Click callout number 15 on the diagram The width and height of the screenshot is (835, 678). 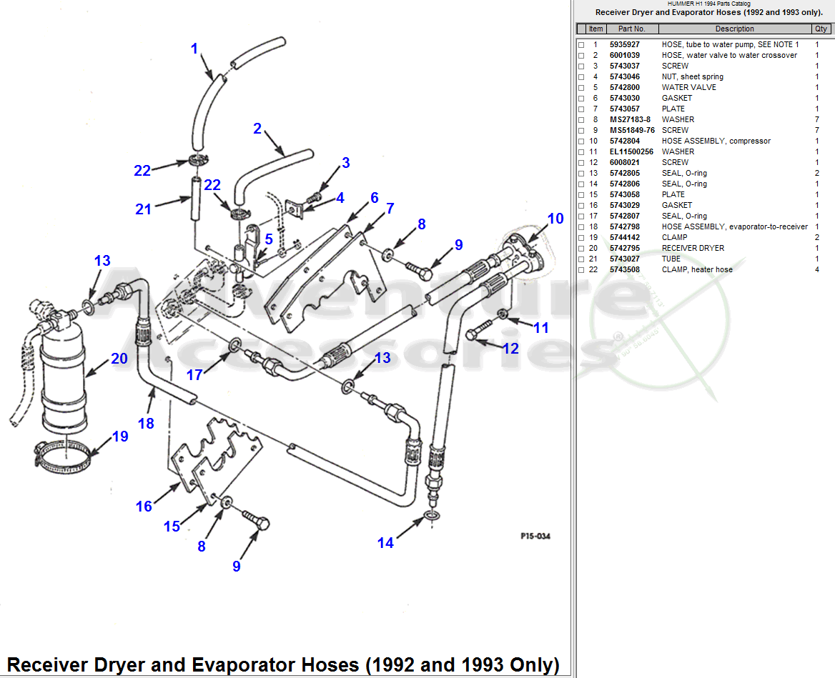pos(172,527)
